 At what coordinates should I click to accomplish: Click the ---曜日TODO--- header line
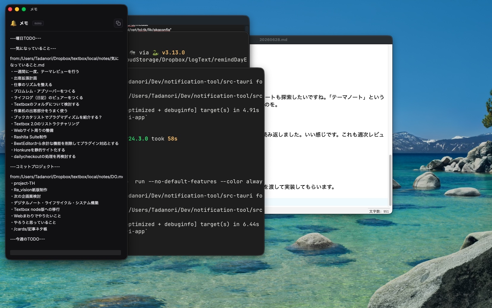(26, 38)
